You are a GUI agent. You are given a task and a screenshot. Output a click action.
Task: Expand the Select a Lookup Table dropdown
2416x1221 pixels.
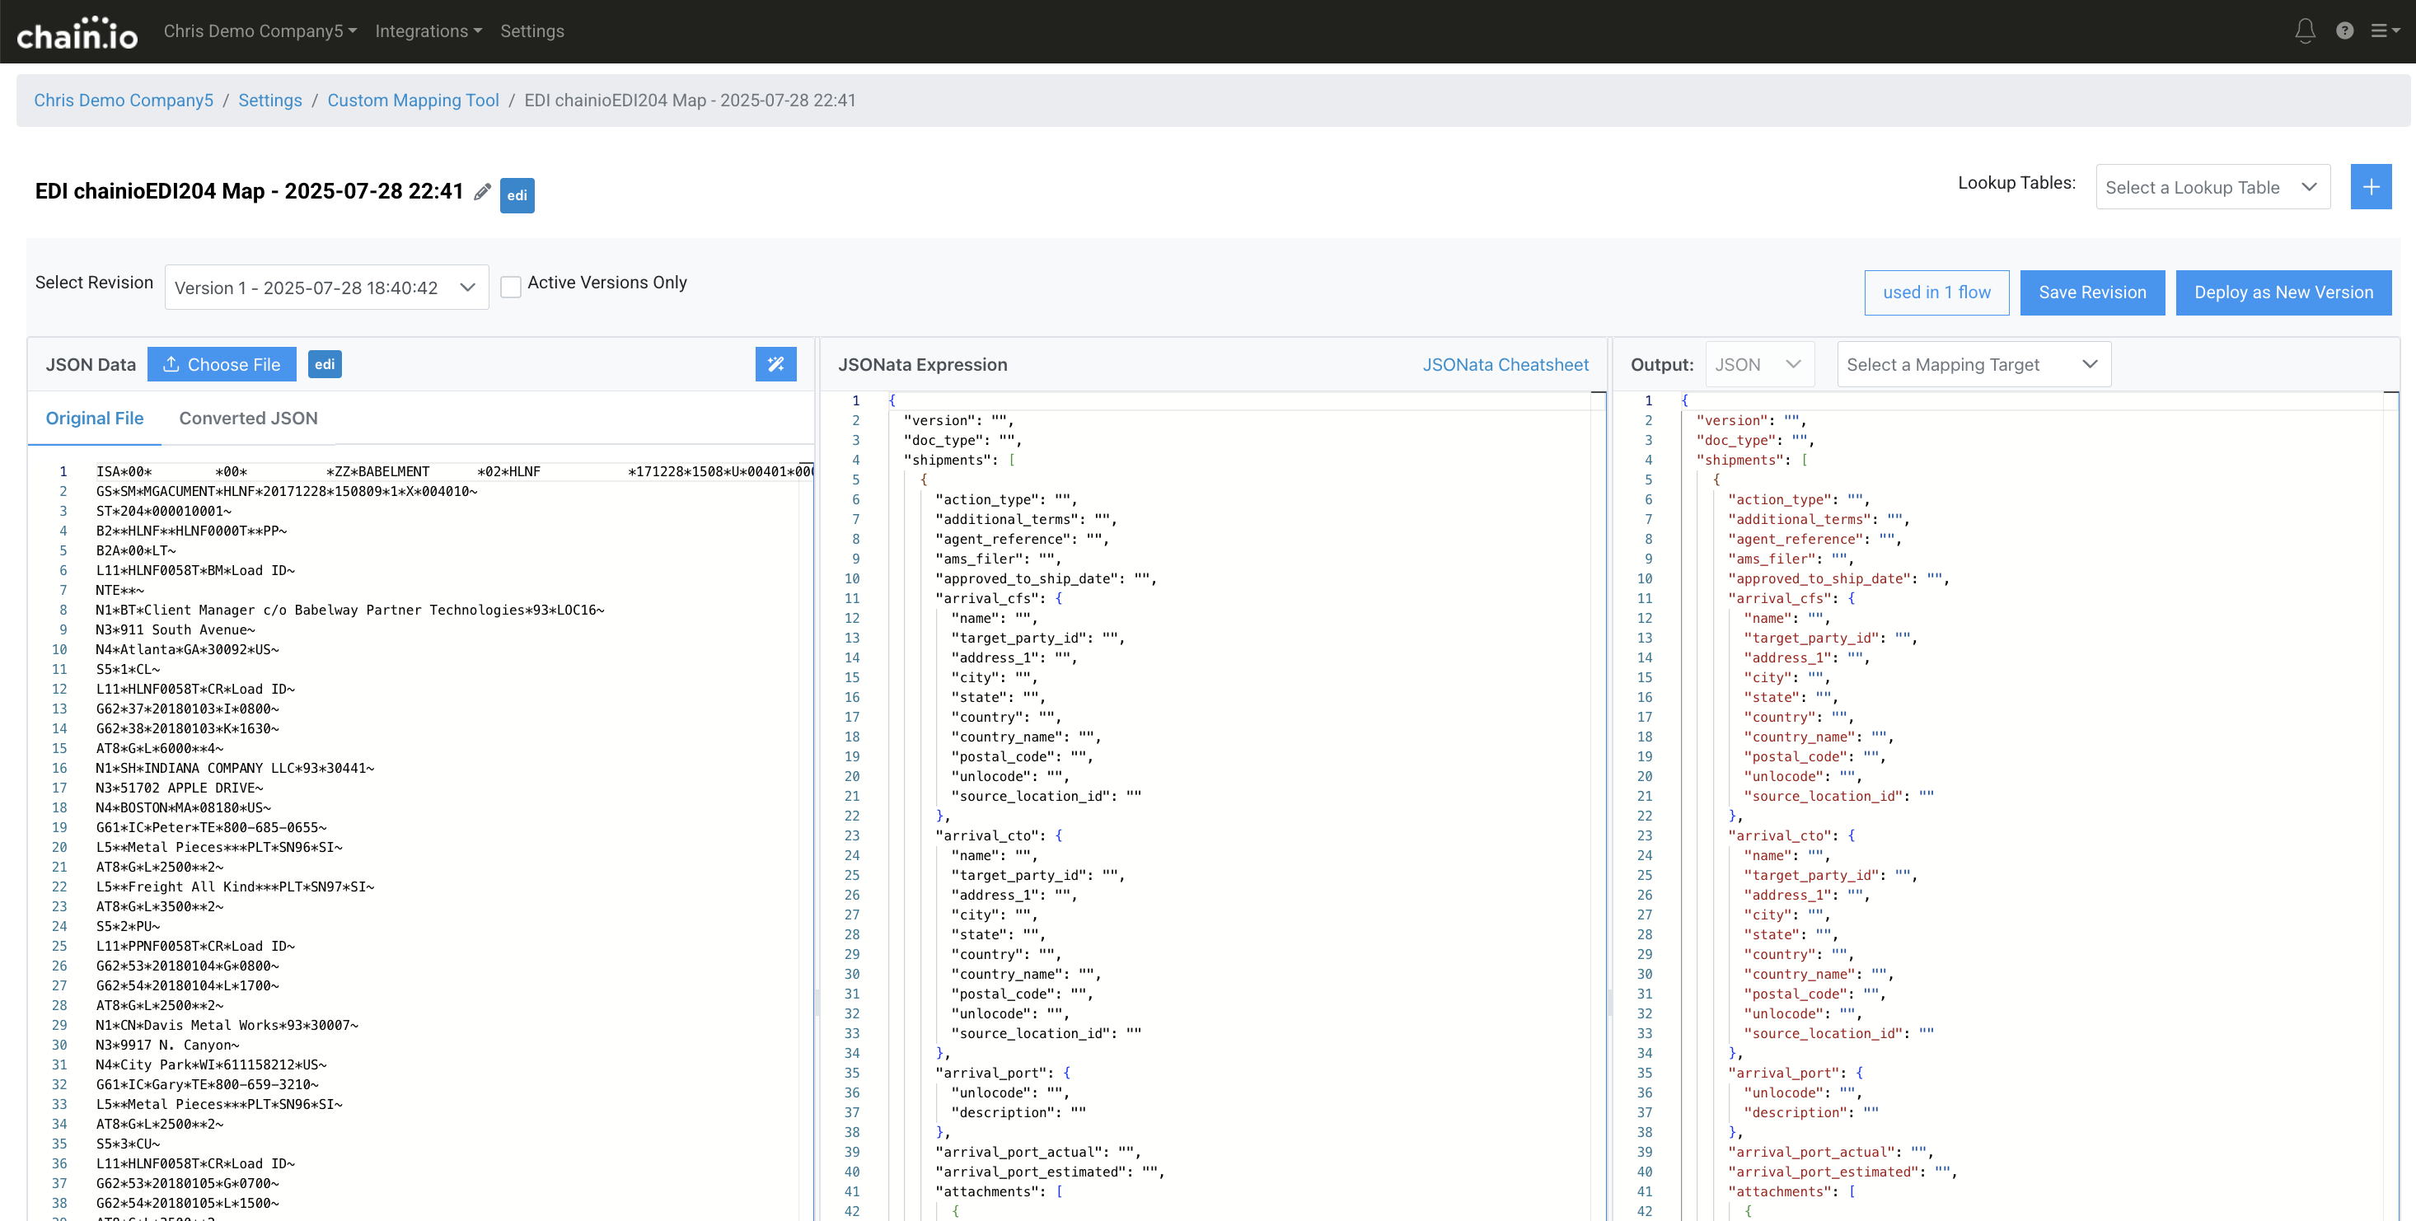2212,188
